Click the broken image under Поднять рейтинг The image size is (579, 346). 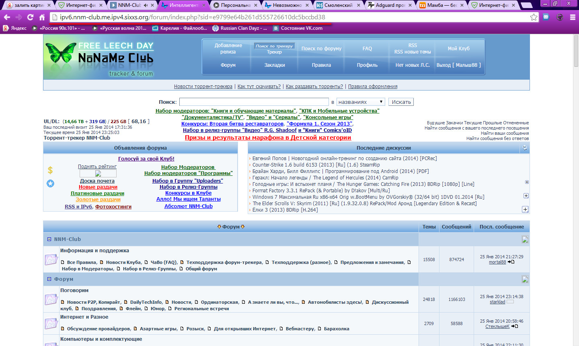(x=98, y=173)
